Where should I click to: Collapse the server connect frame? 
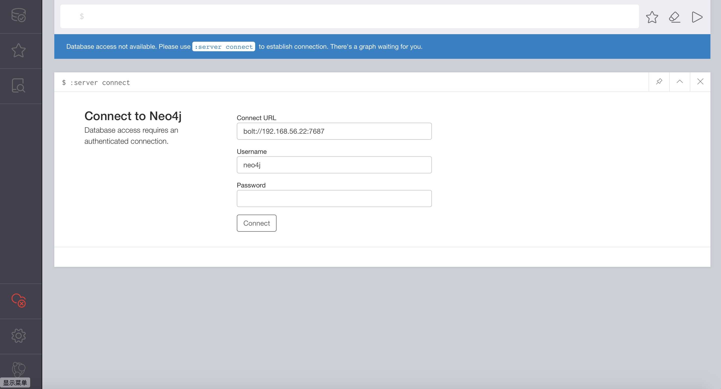point(680,82)
